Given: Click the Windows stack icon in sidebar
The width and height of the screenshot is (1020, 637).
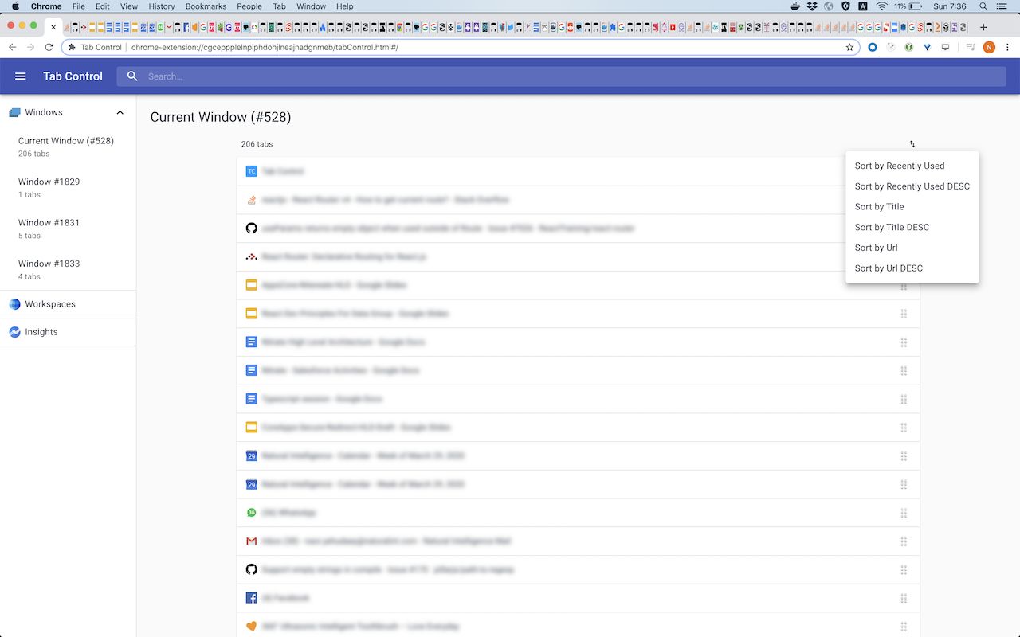Looking at the screenshot, I should (x=14, y=112).
